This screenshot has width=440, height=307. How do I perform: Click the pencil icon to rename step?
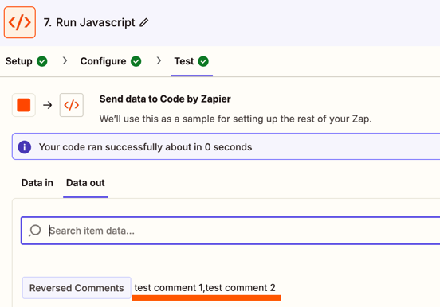pos(144,22)
